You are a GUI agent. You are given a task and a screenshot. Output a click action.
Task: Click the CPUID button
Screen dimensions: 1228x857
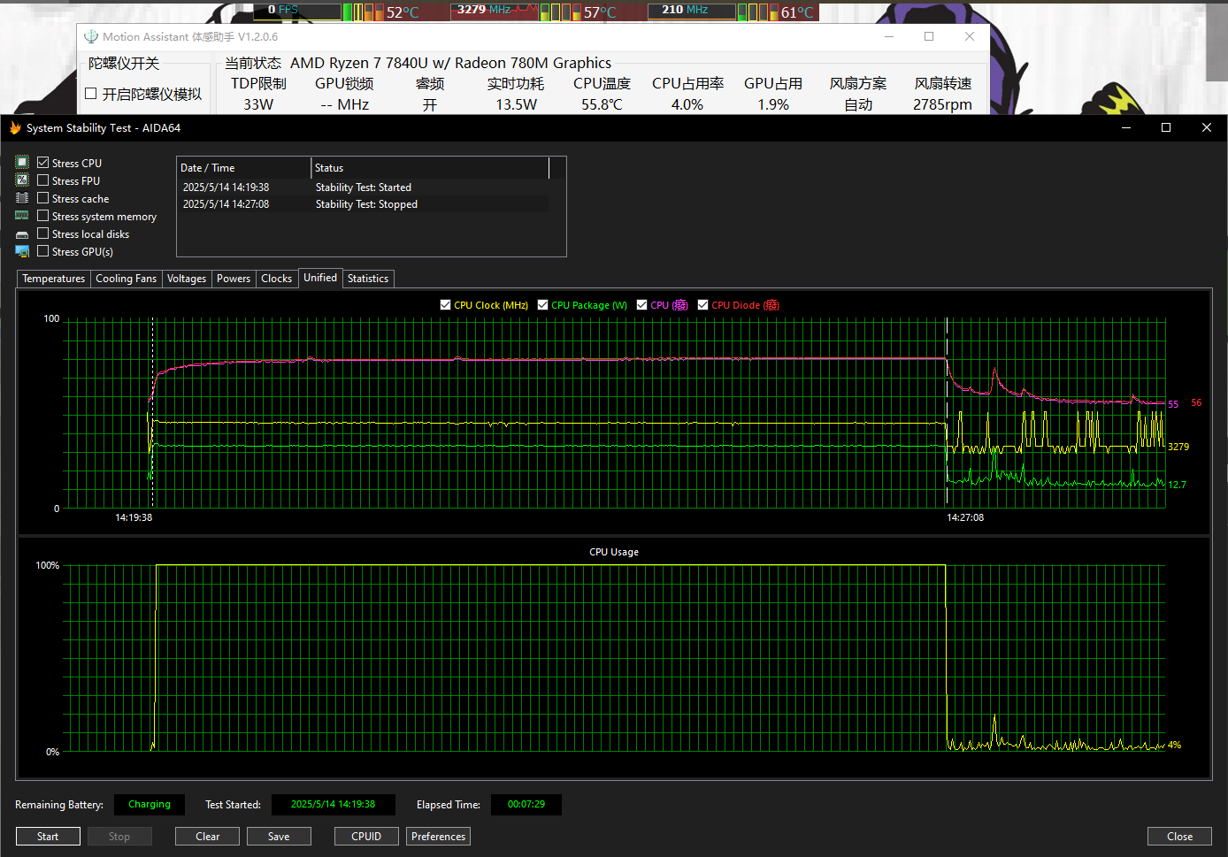(x=366, y=837)
